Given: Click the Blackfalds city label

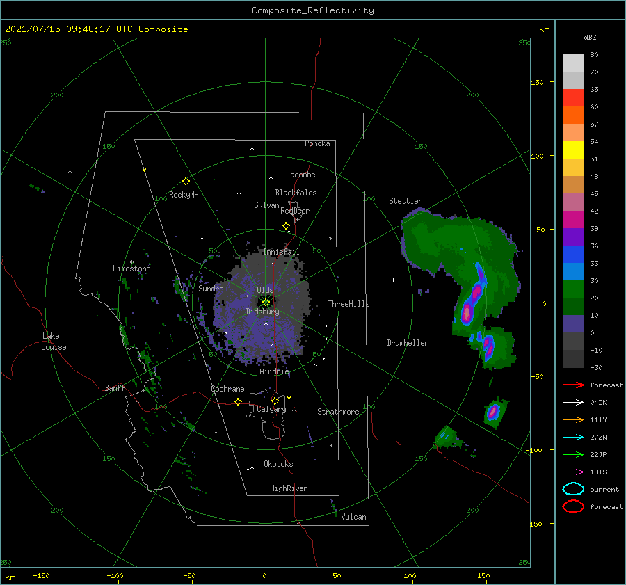Looking at the screenshot, I should 296,193.
